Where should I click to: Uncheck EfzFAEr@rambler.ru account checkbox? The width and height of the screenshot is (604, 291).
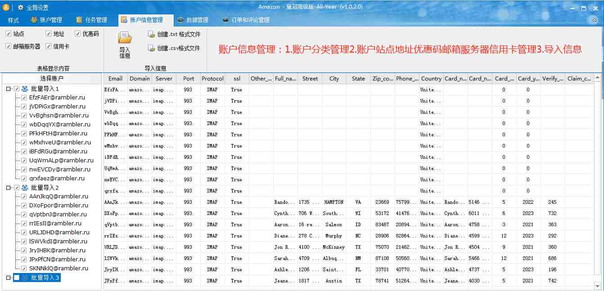pos(24,98)
